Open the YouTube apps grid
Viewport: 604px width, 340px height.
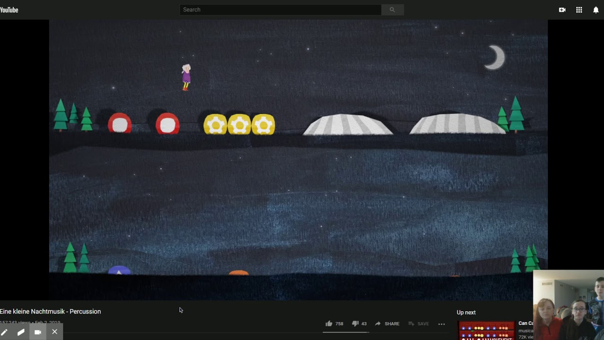point(579,10)
